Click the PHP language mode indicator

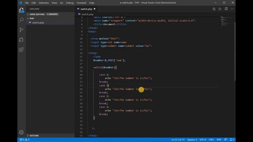coord(219,140)
